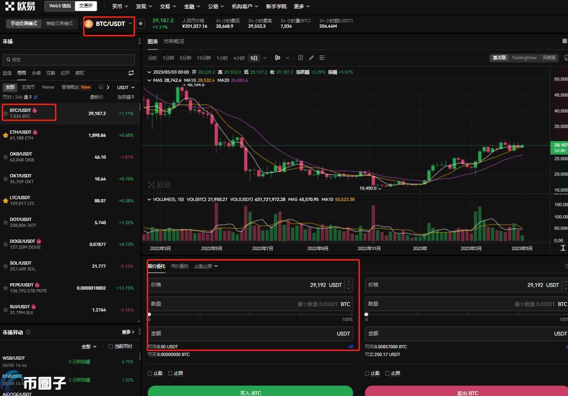Open the 止盈止损 order type dropdown
568x396 pixels.
(206, 266)
